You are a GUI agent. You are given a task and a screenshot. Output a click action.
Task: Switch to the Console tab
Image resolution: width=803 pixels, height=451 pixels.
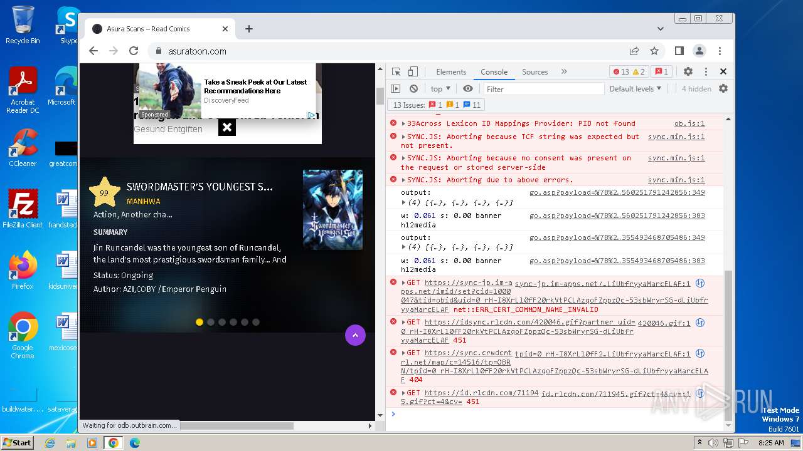click(x=494, y=72)
